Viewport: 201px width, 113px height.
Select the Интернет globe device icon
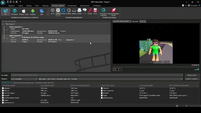click(x=15, y=12)
